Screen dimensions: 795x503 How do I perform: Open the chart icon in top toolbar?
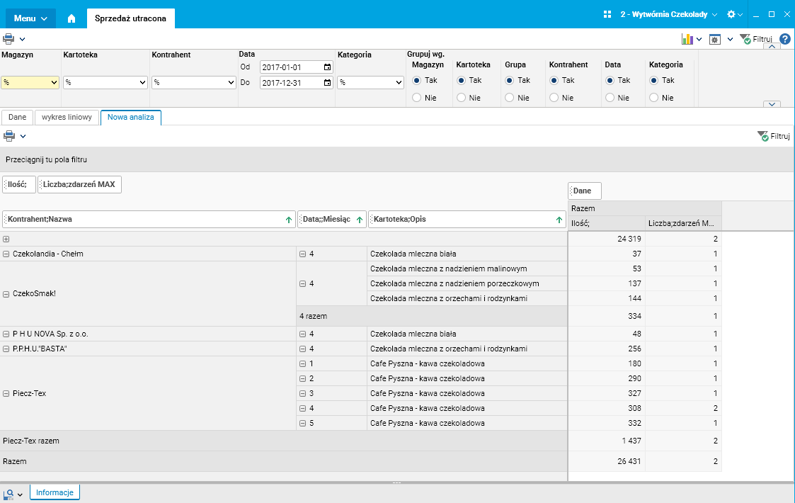click(x=687, y=39)
